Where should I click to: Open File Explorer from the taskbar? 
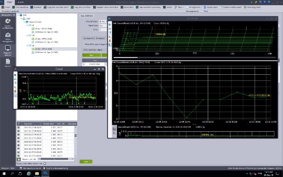[37, 174]
